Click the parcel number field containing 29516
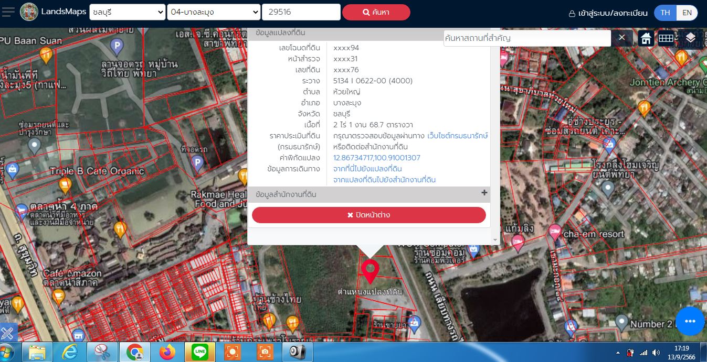The height and width of the screenshot is (362, 707). click(301, 12)
